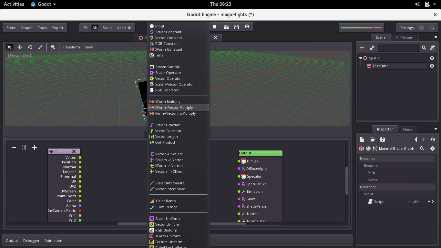Create a new resource in the Inspector

coord(362,139)
